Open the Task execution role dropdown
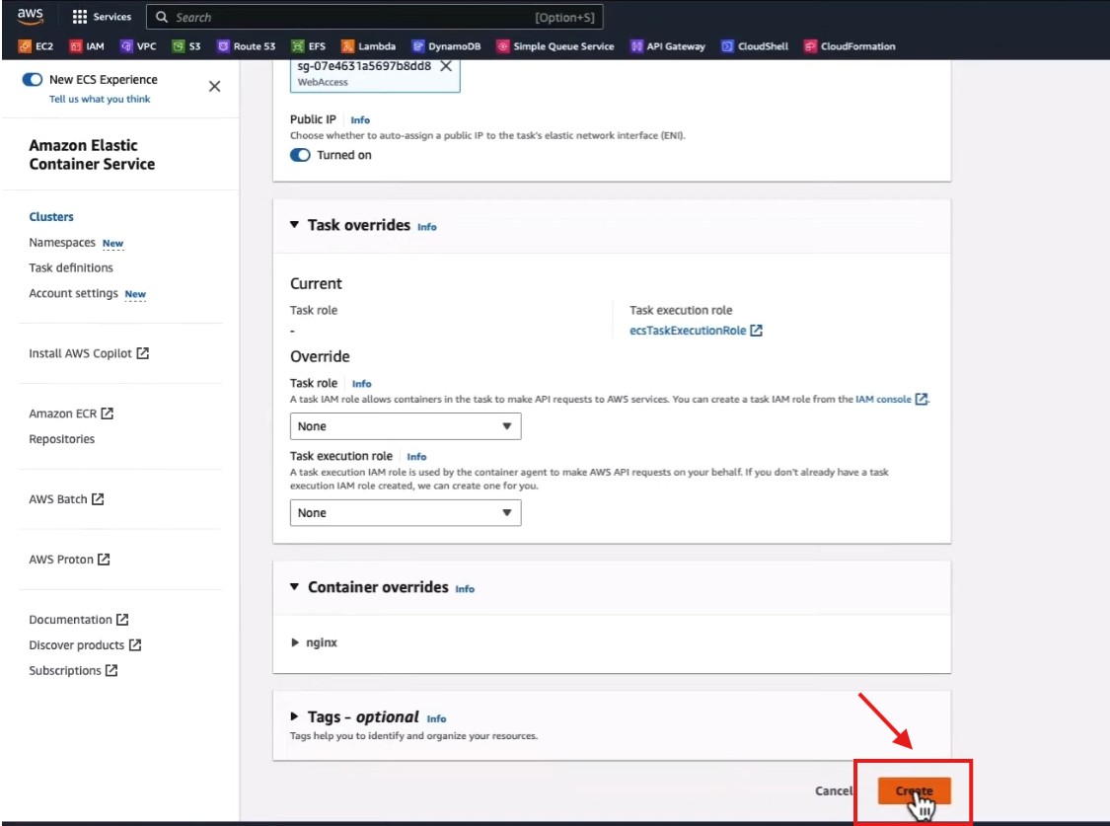This screenshot has height=826, width=1110. [405, 513]
